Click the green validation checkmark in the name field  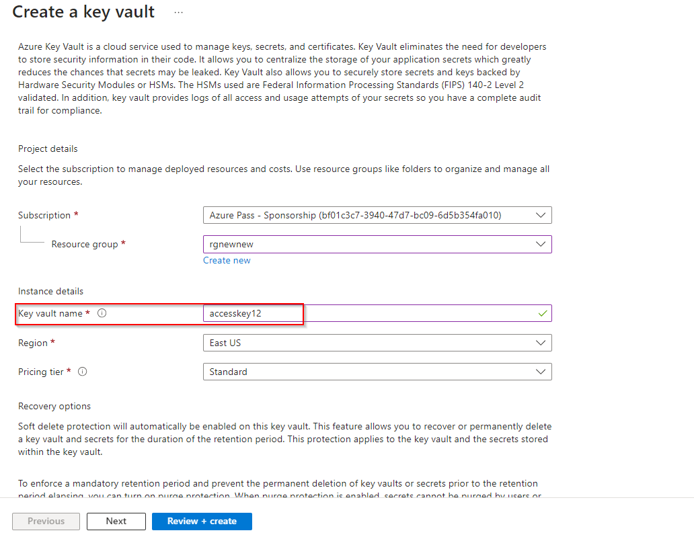tap(543, 313)
